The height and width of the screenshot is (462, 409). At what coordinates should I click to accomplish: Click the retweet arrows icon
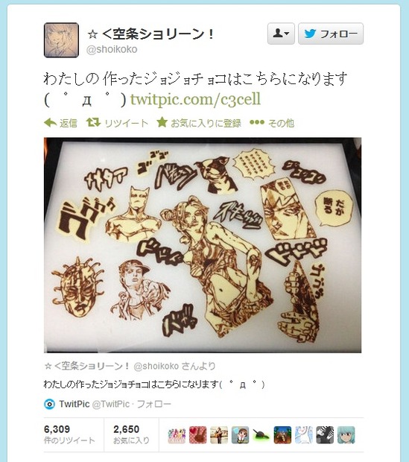pos(93,122)
